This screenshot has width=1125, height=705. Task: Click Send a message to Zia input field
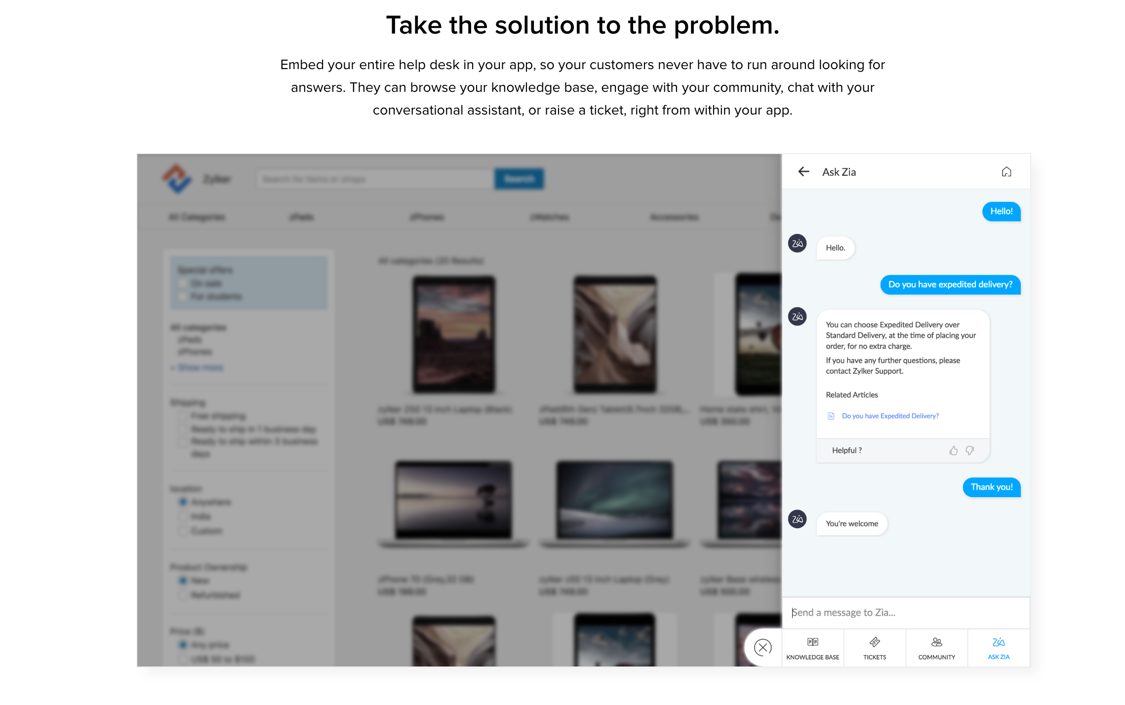(904, 612)
